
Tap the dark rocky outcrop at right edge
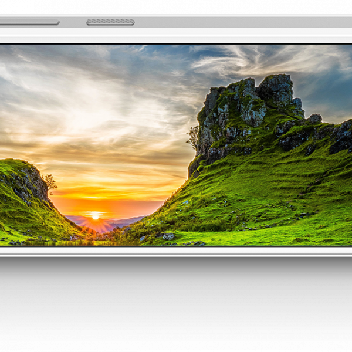(341, 138)
